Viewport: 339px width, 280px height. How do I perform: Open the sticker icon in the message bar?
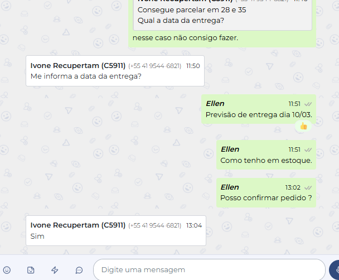pos(31,270)
